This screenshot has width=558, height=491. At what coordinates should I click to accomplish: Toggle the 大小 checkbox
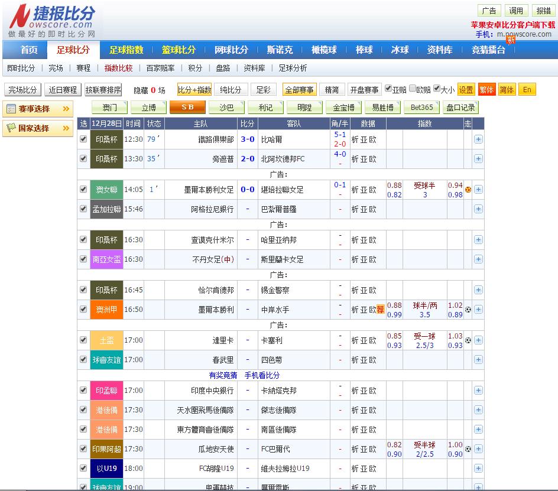click(437, 88)
